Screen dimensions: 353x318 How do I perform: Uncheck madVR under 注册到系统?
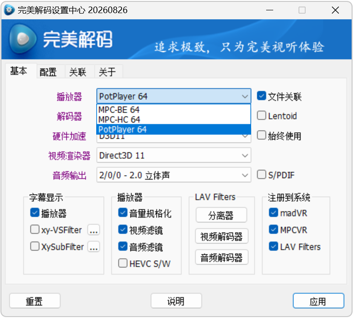point(274,212)
